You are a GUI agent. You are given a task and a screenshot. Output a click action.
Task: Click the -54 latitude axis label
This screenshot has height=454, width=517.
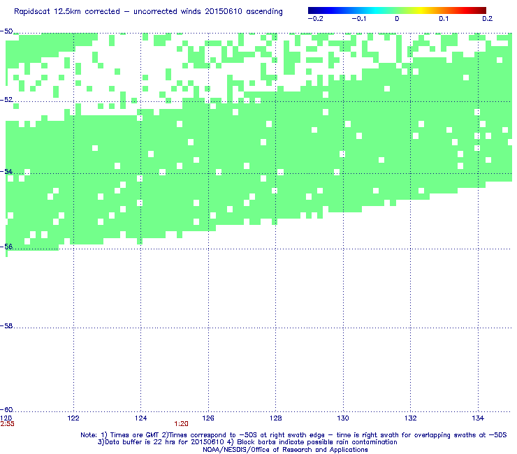[6, 171]
